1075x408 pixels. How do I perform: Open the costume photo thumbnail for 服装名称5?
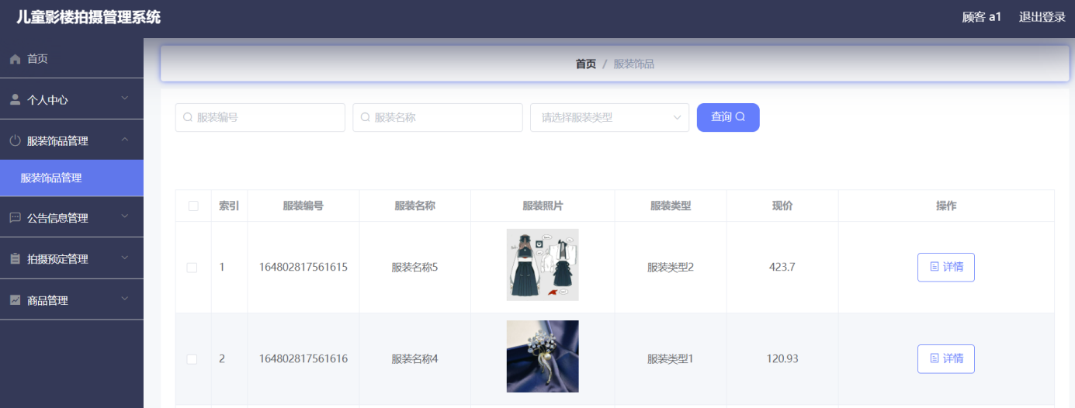point(543,265)
